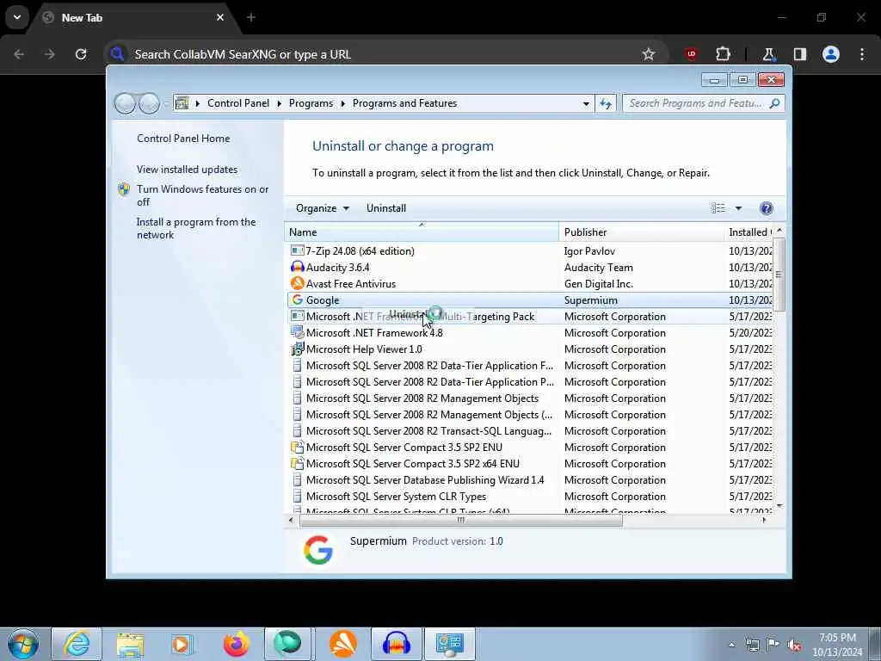Expand the view options dropdown arrow
This screenshot has height=661, width=881.
738,208
